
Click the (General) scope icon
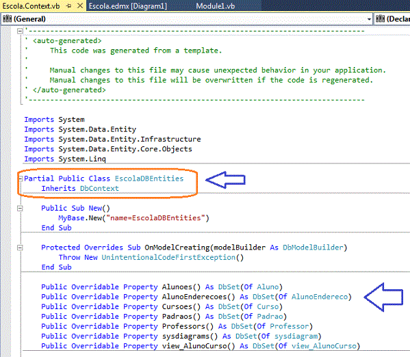[7, 19]
